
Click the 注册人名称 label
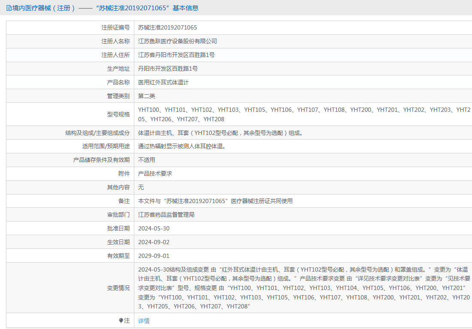click(115, 41)
